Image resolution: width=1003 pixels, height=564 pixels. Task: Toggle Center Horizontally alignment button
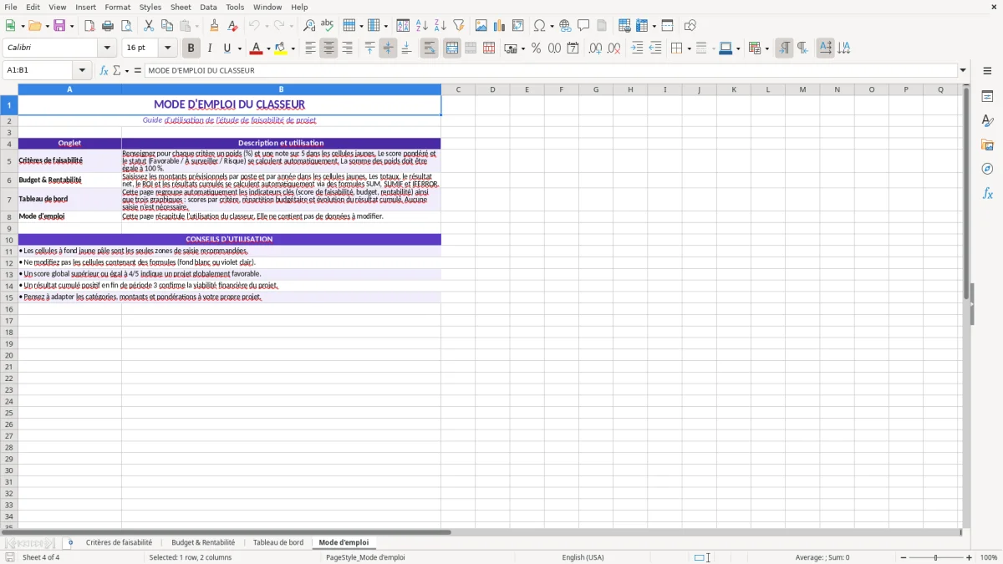click(x=328, y=48)
